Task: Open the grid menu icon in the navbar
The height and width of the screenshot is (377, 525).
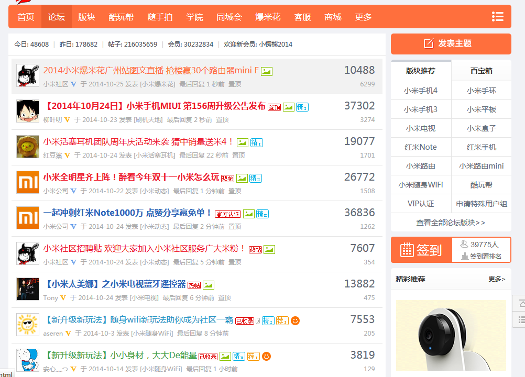Action: click(497, 16)
